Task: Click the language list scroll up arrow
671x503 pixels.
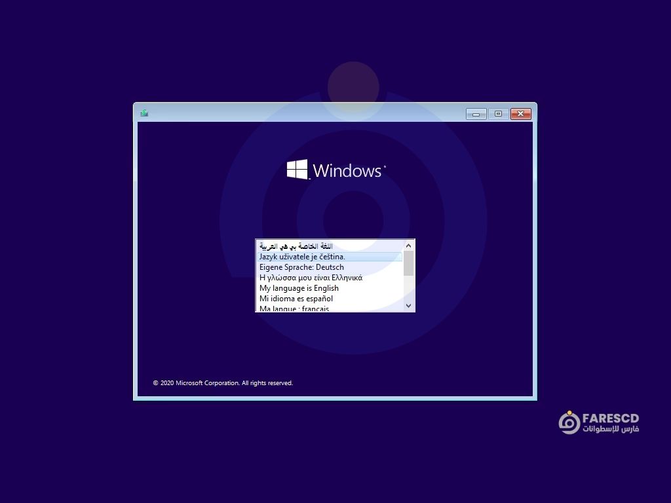Action: click(x=408, y=246)
